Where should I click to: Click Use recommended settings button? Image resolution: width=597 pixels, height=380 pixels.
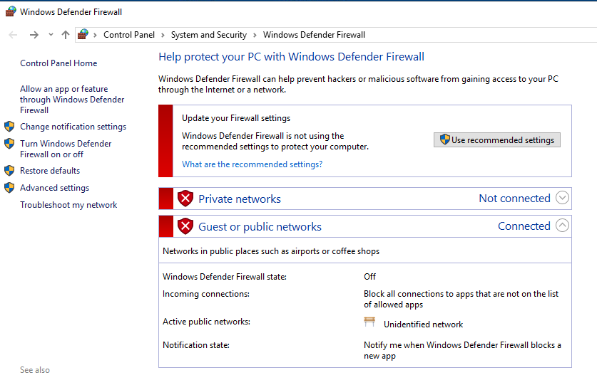(x=497, y=140)
